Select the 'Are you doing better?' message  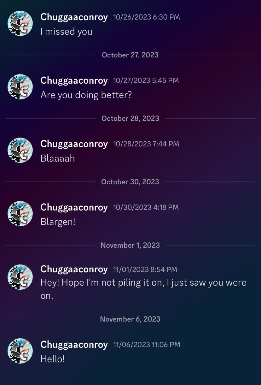pyautogui.click(x=86, y=95)
